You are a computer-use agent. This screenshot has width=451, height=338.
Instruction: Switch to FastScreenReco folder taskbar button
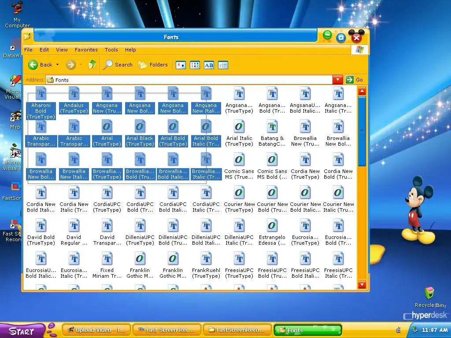pos(237,330)
